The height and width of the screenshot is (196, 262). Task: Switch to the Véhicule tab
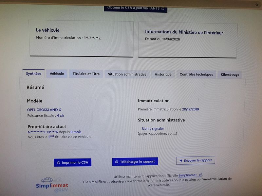(x=57, y=74)
